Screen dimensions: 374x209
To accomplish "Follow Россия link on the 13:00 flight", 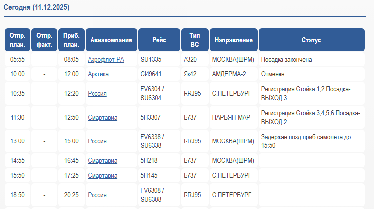I will coord(97,141).
